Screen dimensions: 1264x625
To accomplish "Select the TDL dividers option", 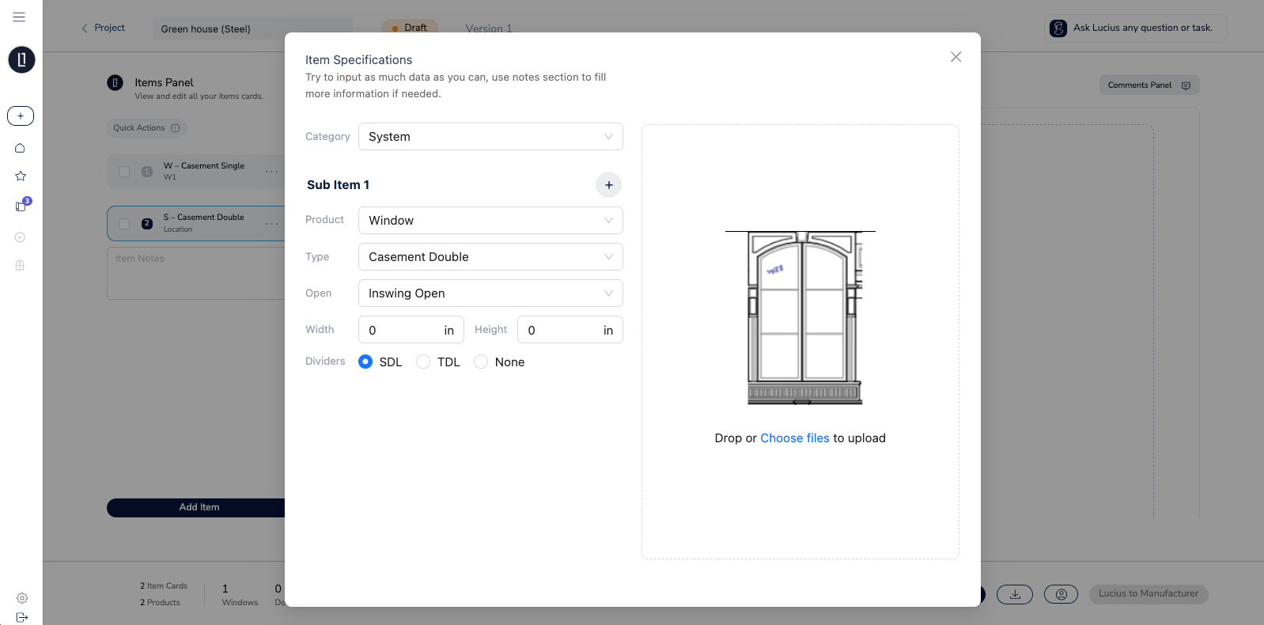I will (x=423, y=362).
